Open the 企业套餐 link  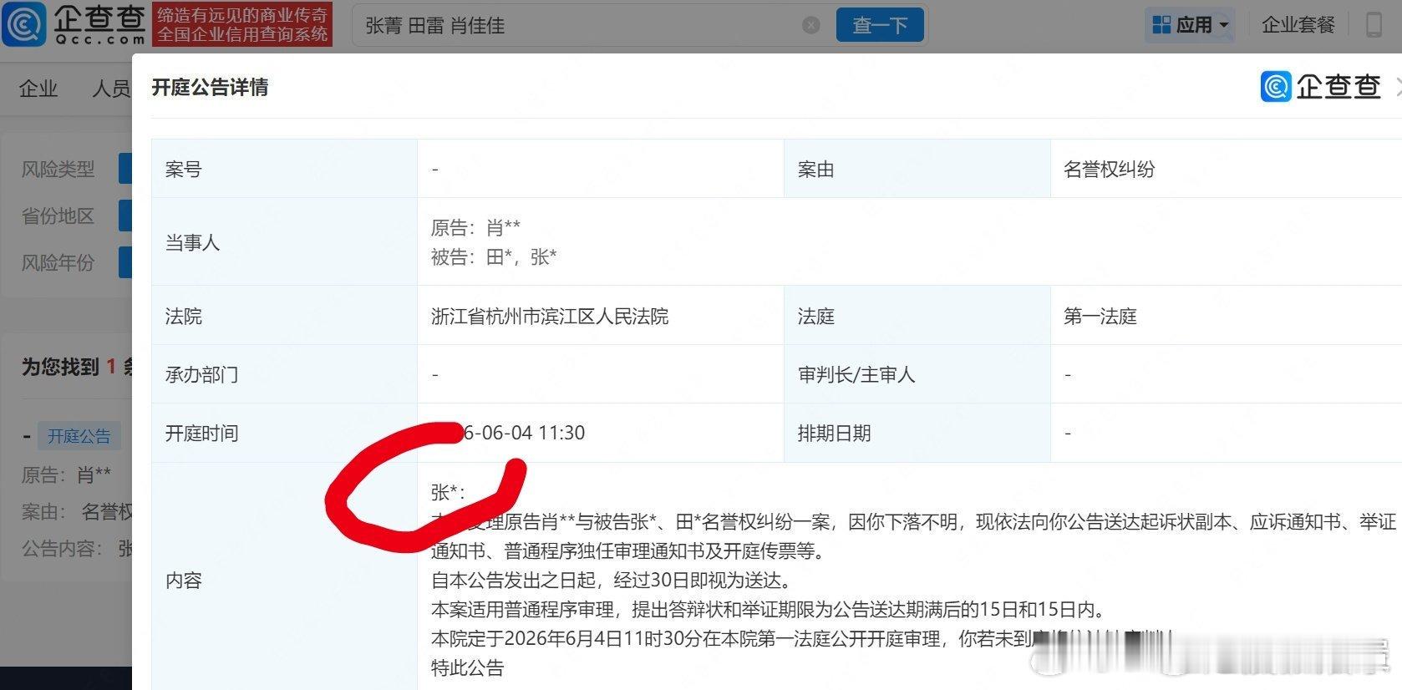(1298, 25)
